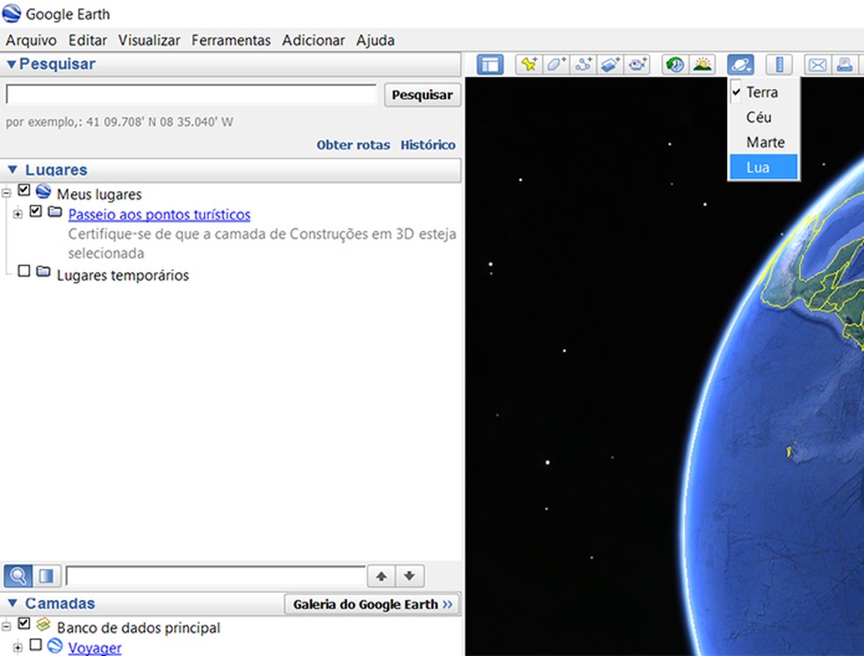The image size is (864, 656).
Task: Show historical imagery clock icon
Action: (x=675, y=65)
